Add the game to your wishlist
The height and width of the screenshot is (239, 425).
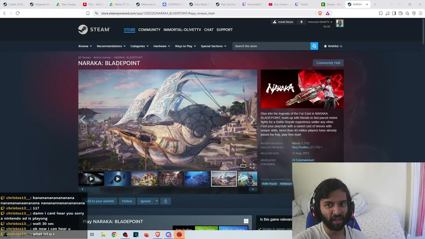(100, 201)
